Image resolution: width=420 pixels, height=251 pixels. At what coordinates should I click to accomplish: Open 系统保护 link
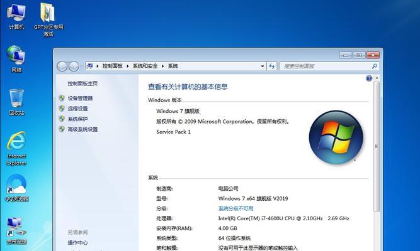point(77,119)
